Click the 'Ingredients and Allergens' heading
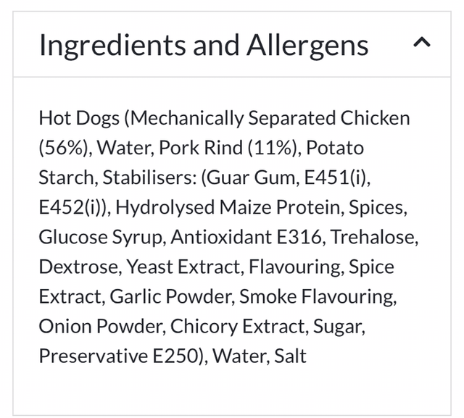 [204, 45]
